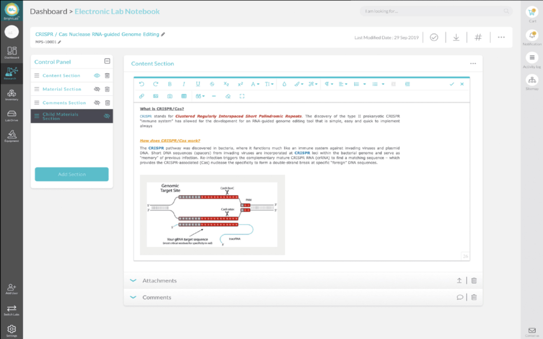
Task: Apply strikethrough formatting in the editor toolbar
Action: click(x=212, y=84)
